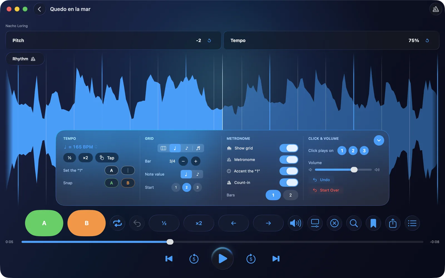
Task: Open the 165 BPM tempo stepper
Action: pyautogui.click(x=81, y=147)
